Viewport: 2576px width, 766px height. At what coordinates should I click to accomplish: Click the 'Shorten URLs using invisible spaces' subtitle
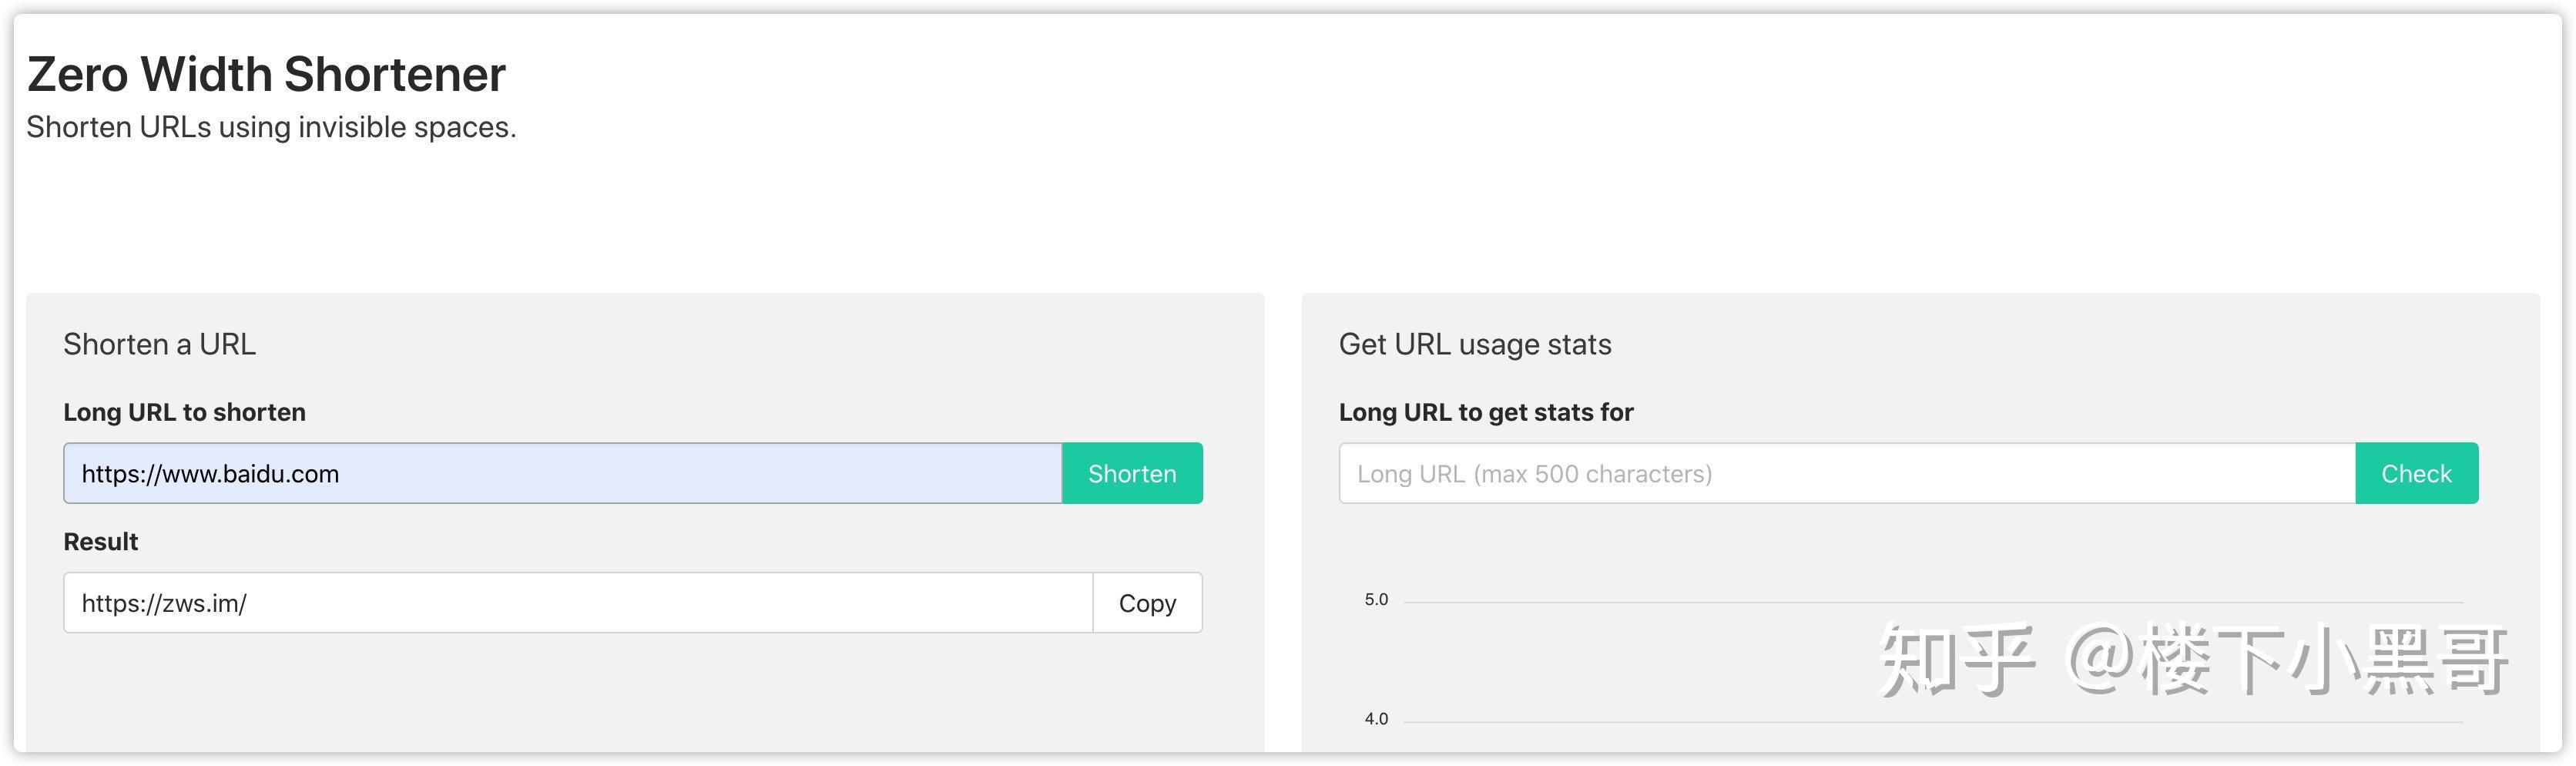click(x=271, y=127)
